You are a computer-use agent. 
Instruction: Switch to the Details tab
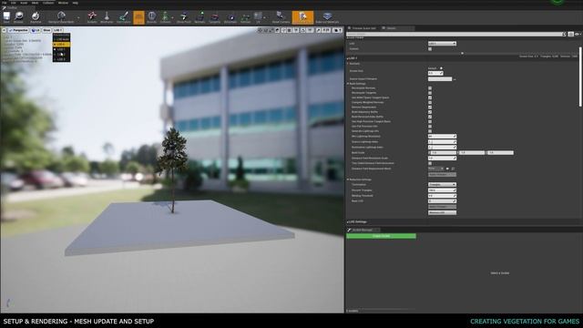[397, 28]
